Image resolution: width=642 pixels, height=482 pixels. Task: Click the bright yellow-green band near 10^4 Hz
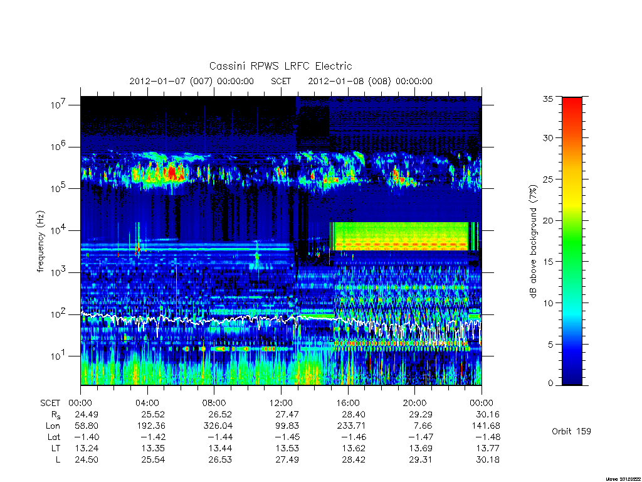(x=401, y=236)
